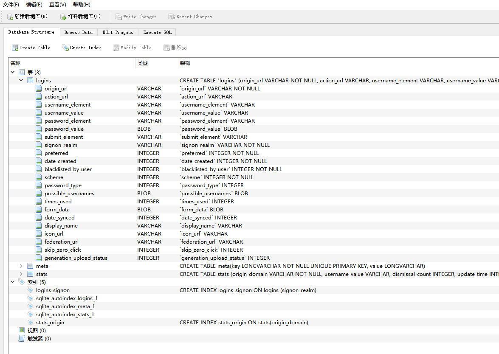Click the Open Database (打开数据库) icon
The image size is (499, 354).
[x=63, y=17]
